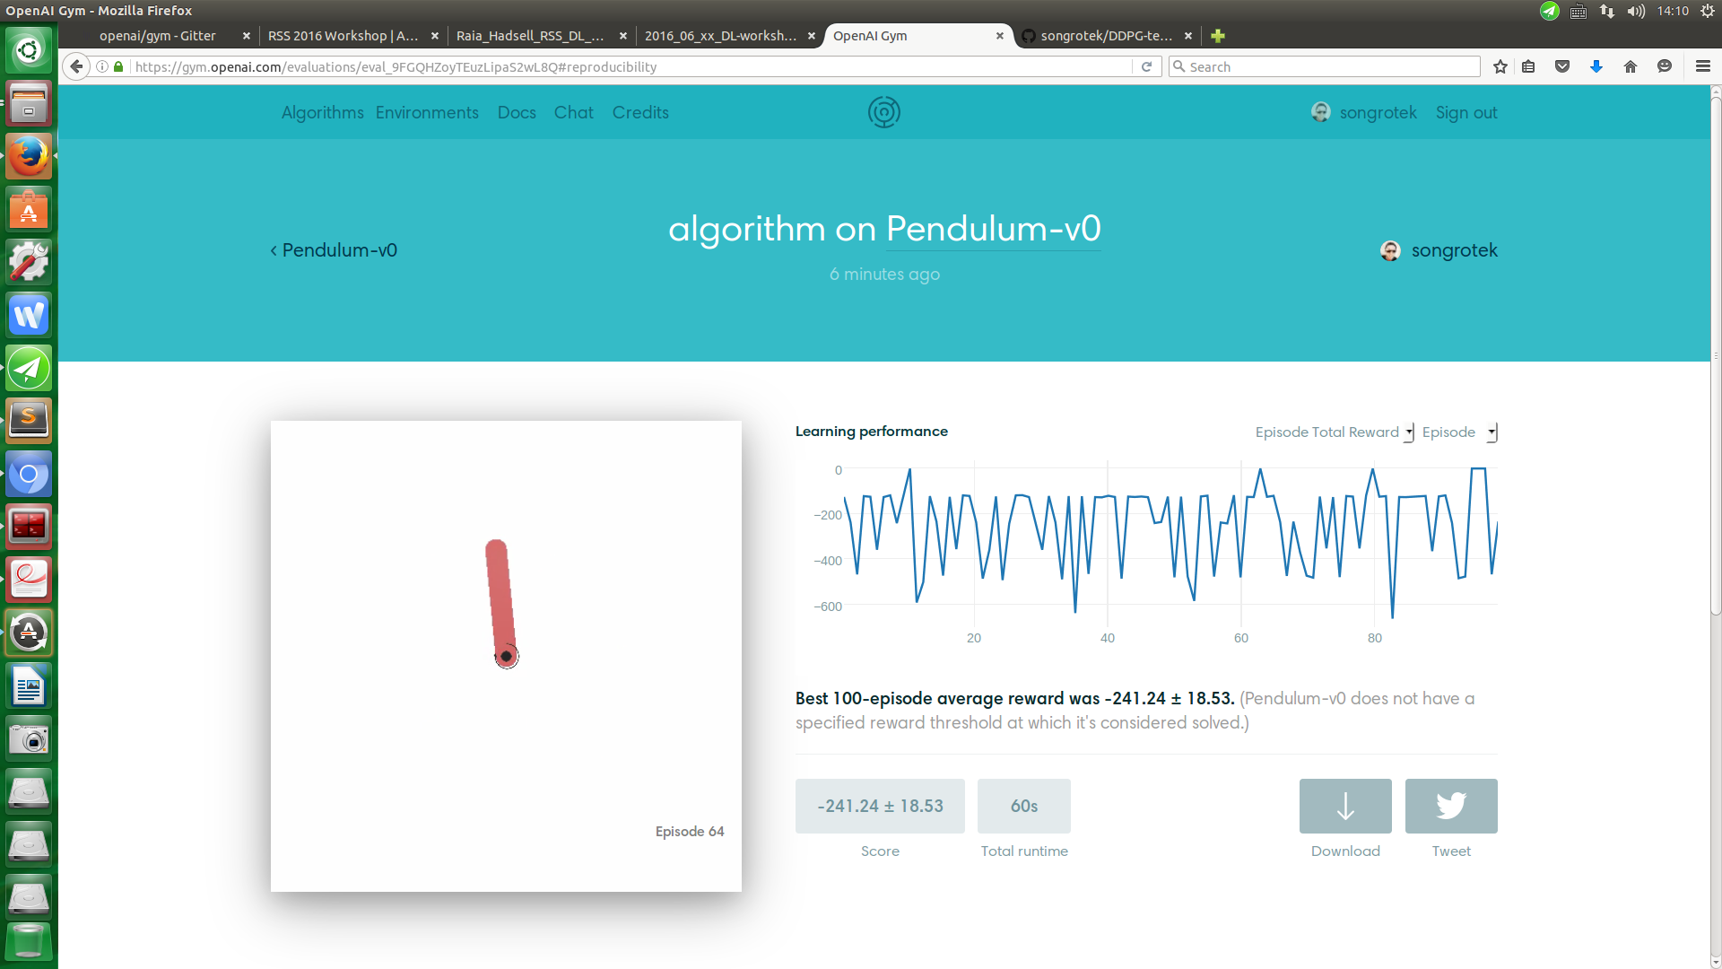
Task: Open the Firefox hamburger menu
Action: [1702, 66]
